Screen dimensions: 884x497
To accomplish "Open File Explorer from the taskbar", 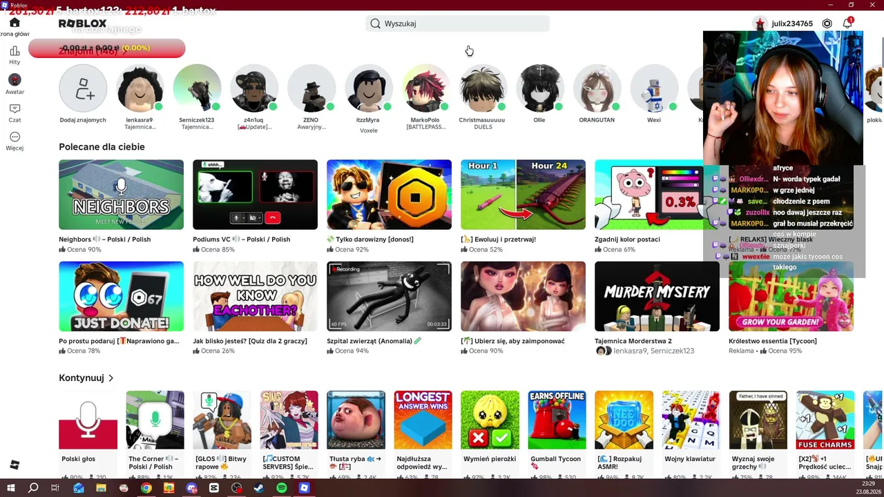I will click(x=101, y=488).
